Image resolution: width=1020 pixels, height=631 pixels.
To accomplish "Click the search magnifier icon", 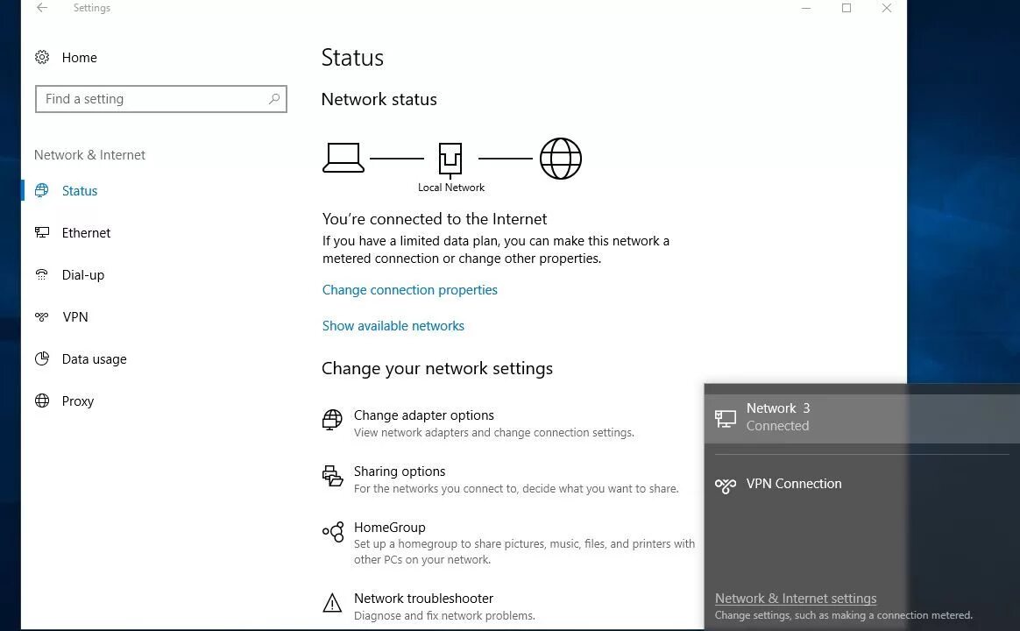I will 274,99.
